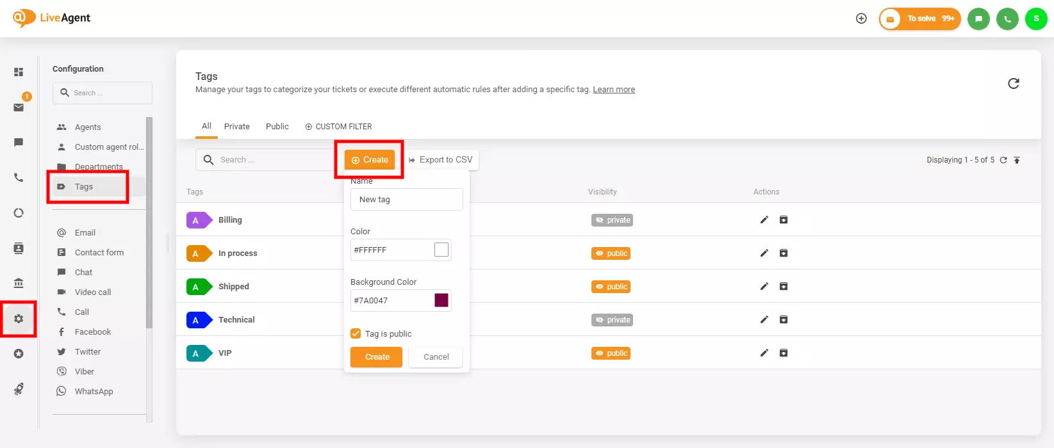This screenshot has height=448, width=1054.
Task: Open the user avatar menu
Action: [x=1036, y=19]
